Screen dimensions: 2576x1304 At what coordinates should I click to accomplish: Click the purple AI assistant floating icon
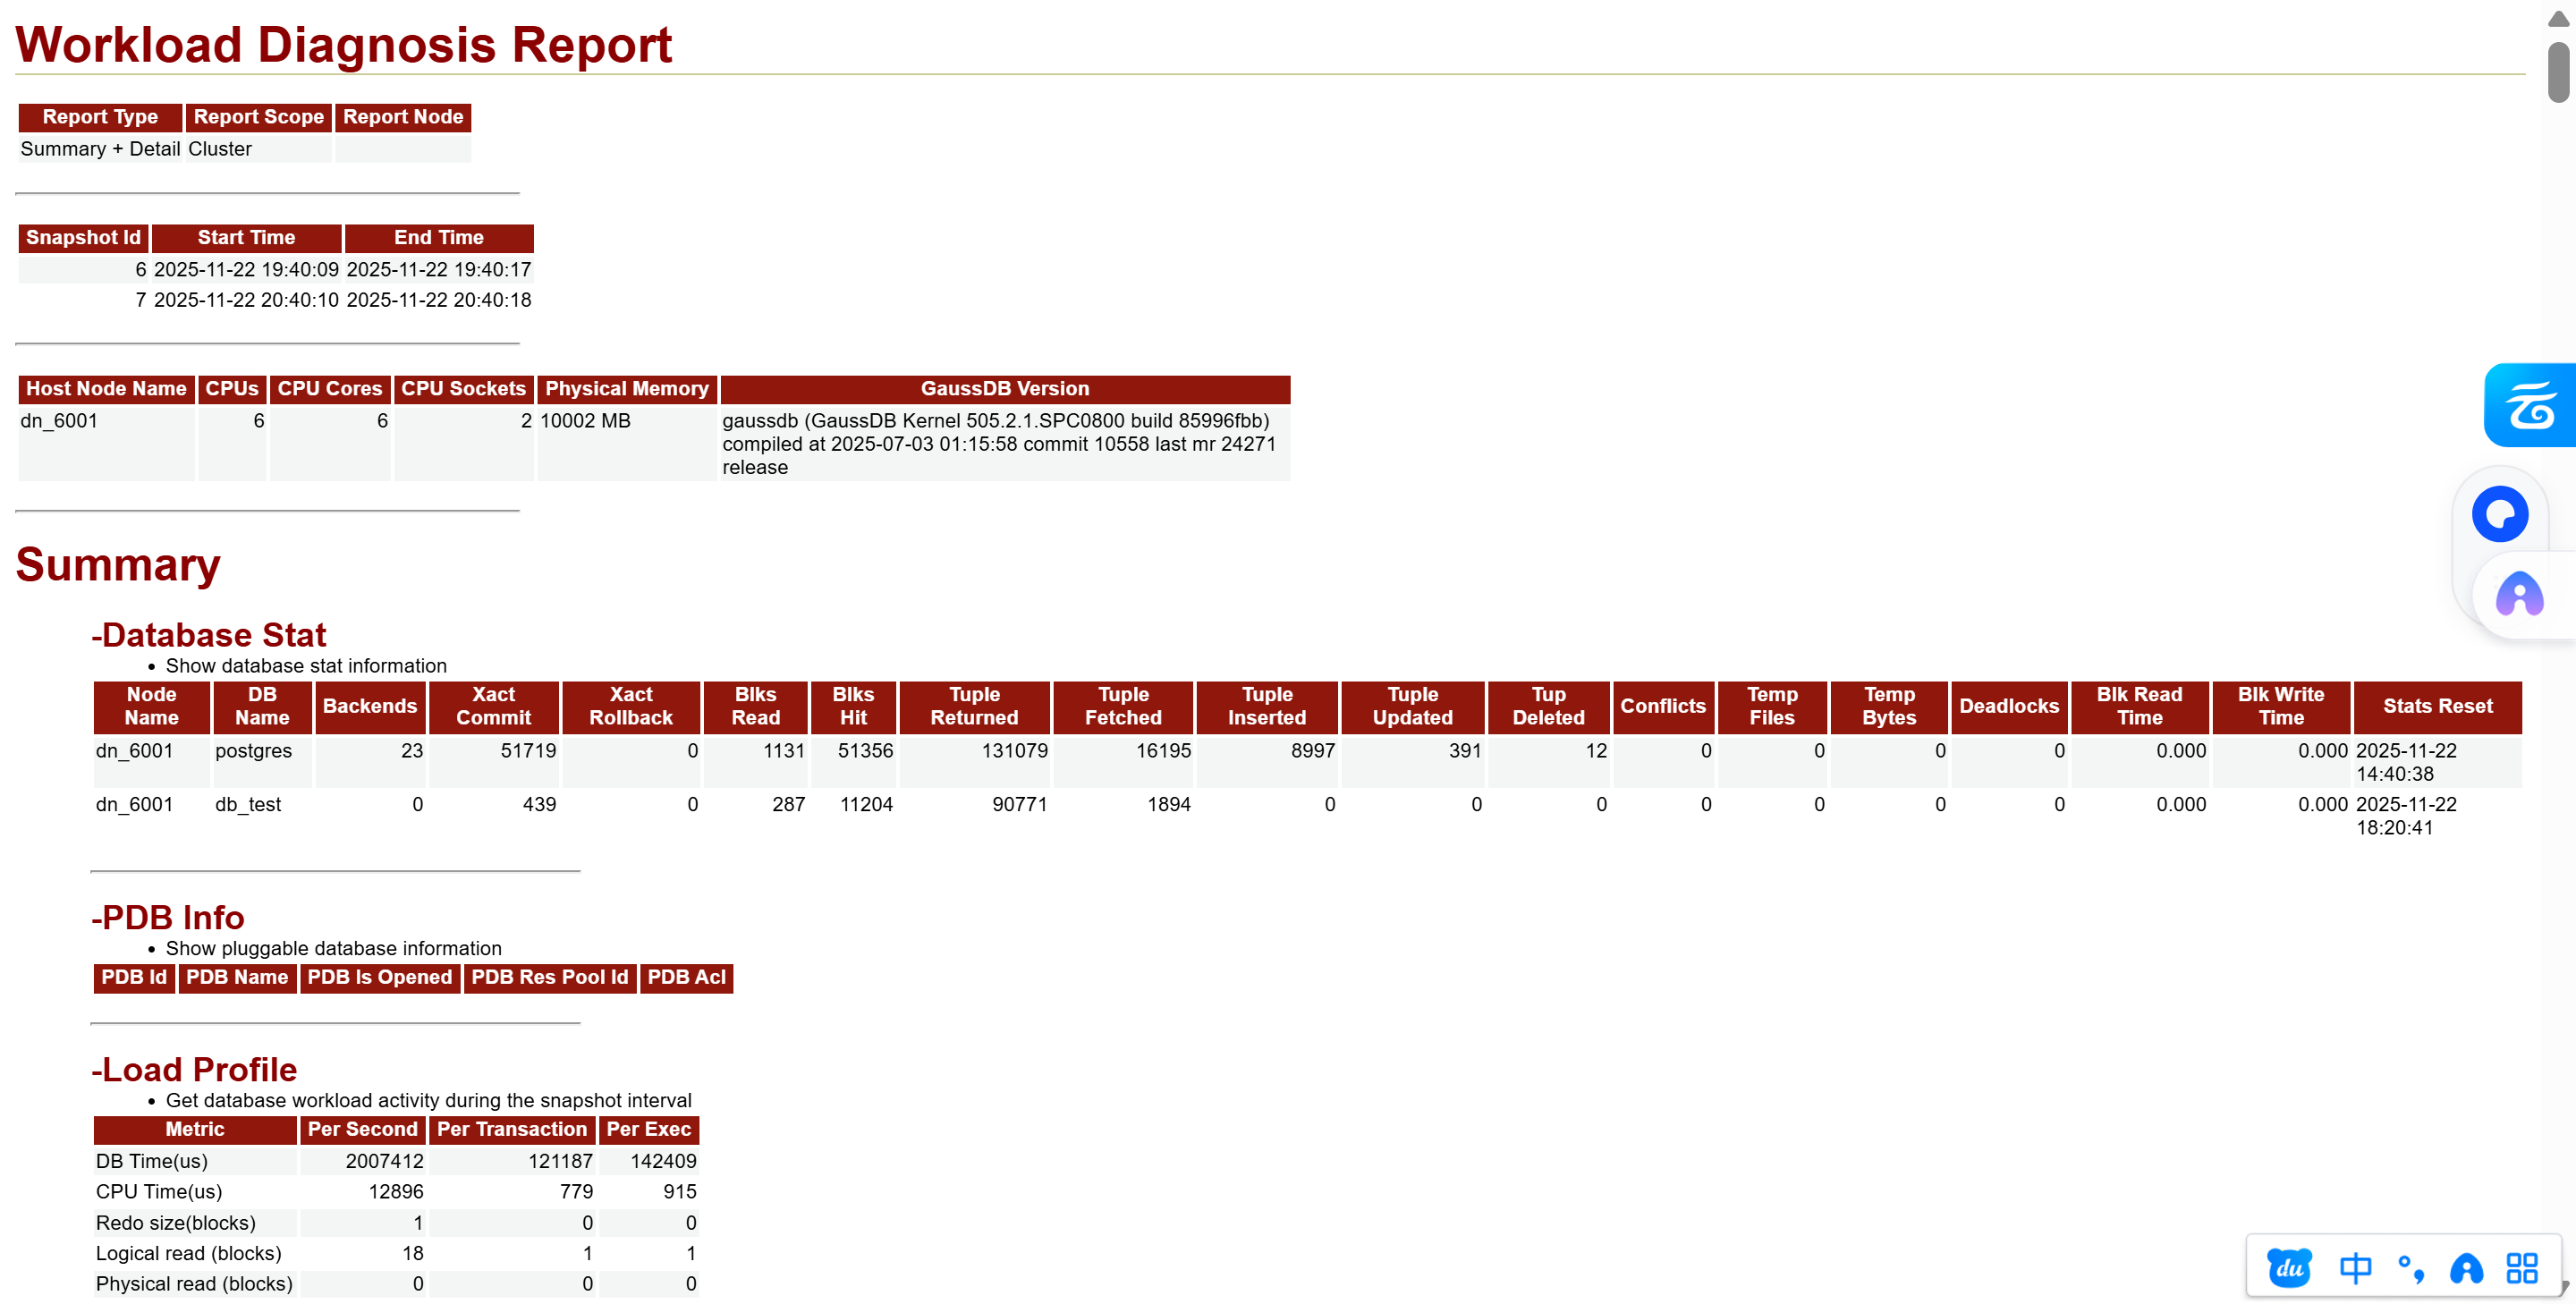coord(2518,595)
